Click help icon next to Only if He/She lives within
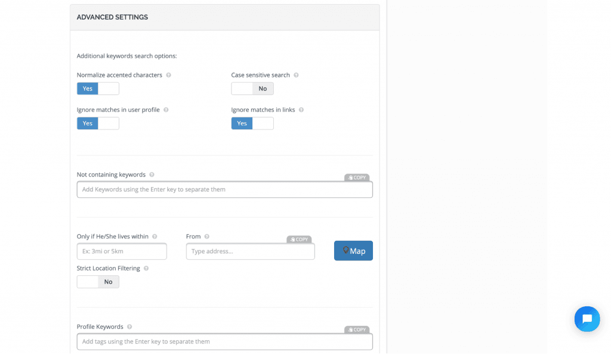The height and width of the screenshot is (354, 611). coord(155,237)
